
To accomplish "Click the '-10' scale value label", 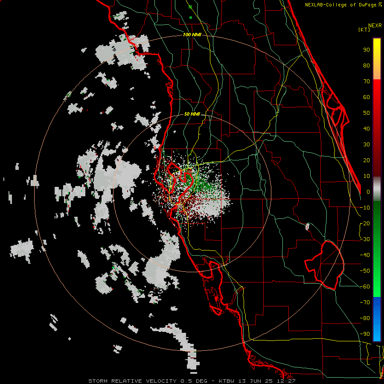I will pyautogui.click(x=365, y=208).
